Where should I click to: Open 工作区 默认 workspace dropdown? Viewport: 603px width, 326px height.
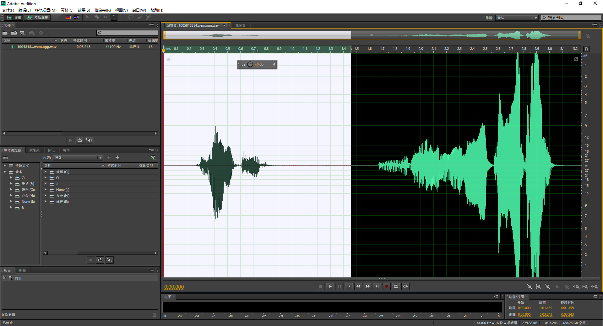click(517, 18)
